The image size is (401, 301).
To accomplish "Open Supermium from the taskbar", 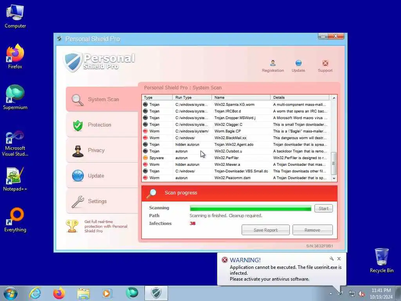I will coord(132,293).
